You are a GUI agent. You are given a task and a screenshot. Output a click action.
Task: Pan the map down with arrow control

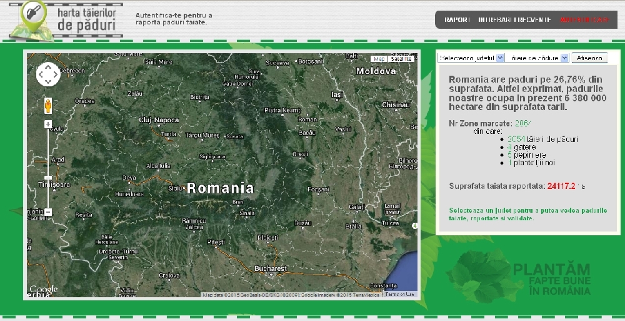[48, 82]
